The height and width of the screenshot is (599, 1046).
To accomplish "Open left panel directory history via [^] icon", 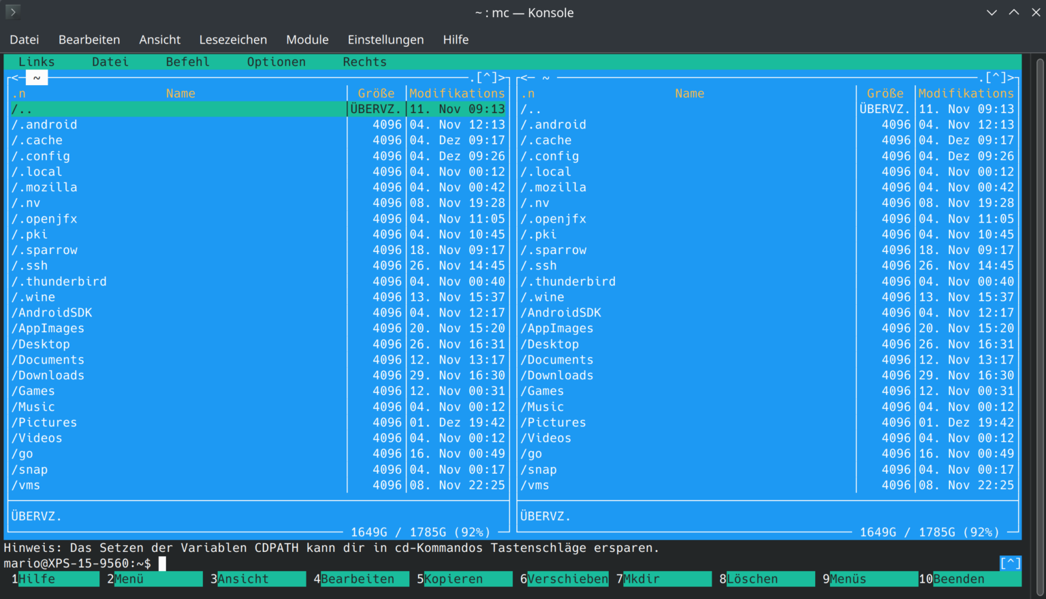I will coord(487,77).
